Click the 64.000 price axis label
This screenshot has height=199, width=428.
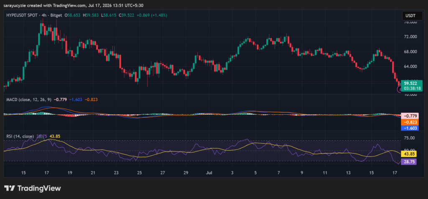pos(410,66)
